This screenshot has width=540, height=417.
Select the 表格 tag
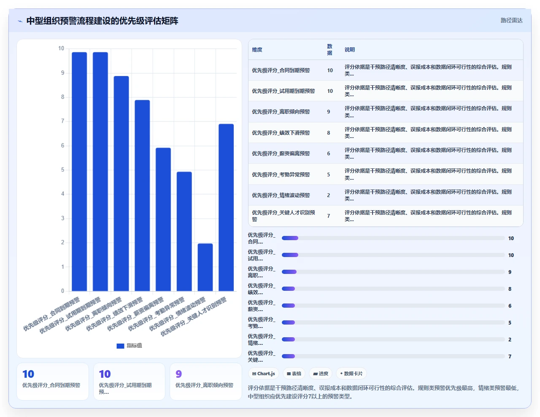294,374
